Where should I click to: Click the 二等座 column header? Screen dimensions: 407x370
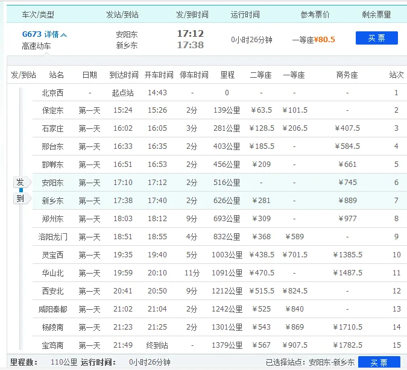(x=260, y=75)
